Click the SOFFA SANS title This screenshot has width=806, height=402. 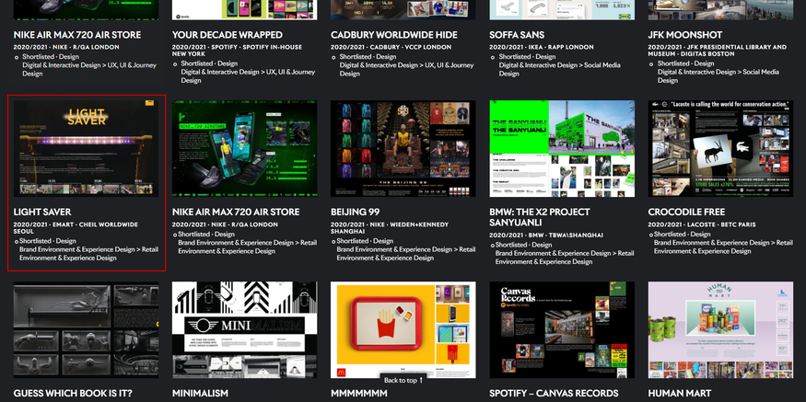(x=518, y=35)
